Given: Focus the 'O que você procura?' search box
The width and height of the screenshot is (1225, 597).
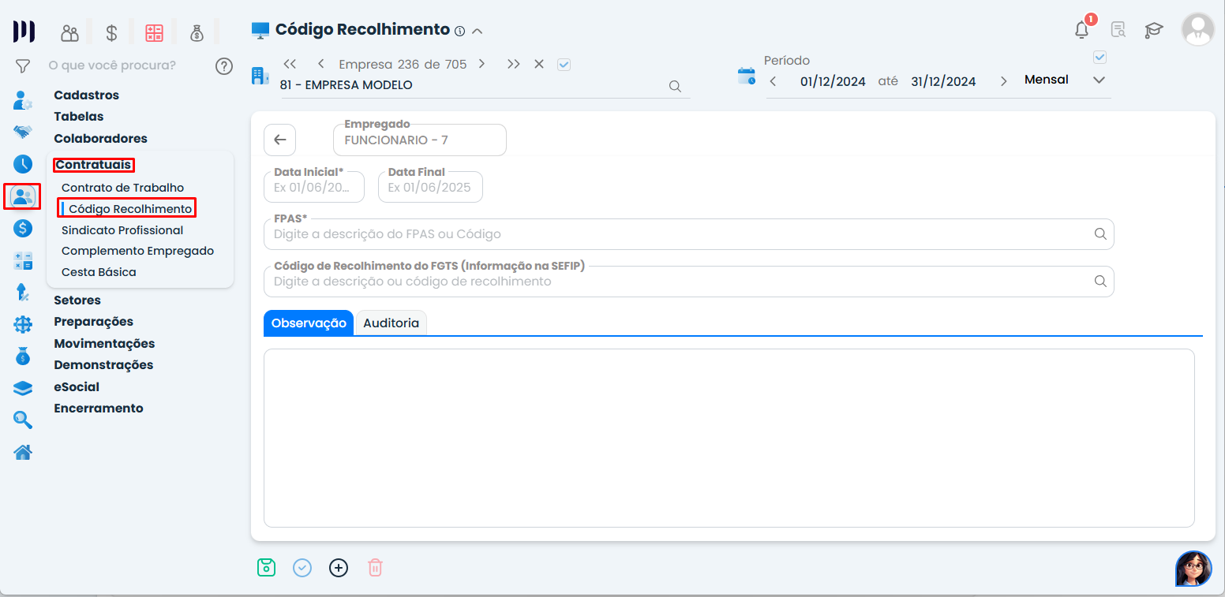Looking at the screenshot, I should 112,65.
